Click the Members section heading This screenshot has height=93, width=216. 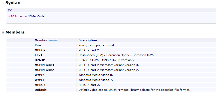point(15,32)
